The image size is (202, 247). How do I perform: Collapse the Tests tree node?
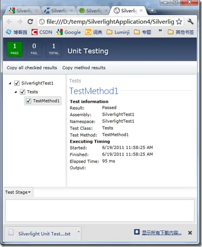(x=16, y=92)
